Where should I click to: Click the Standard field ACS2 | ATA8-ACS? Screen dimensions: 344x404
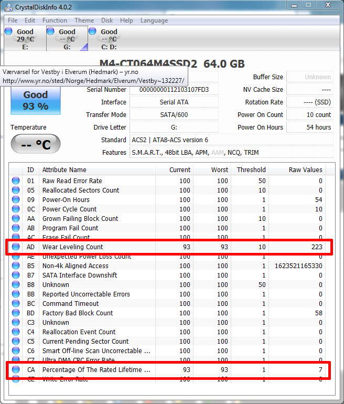[x=231, y=140]
